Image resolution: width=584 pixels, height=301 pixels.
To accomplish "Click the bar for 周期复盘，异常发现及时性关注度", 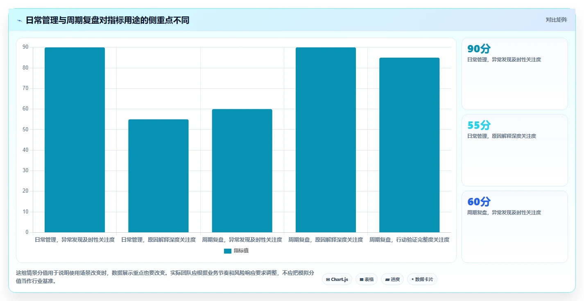I will pos(242,171).
